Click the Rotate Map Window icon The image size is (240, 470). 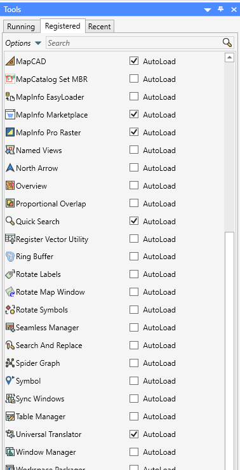click(x=10, y=292)
